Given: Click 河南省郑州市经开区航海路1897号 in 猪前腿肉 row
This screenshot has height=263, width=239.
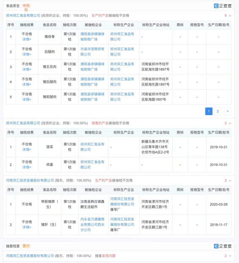Looking at the screenshot, I should [x=155, y=97].
